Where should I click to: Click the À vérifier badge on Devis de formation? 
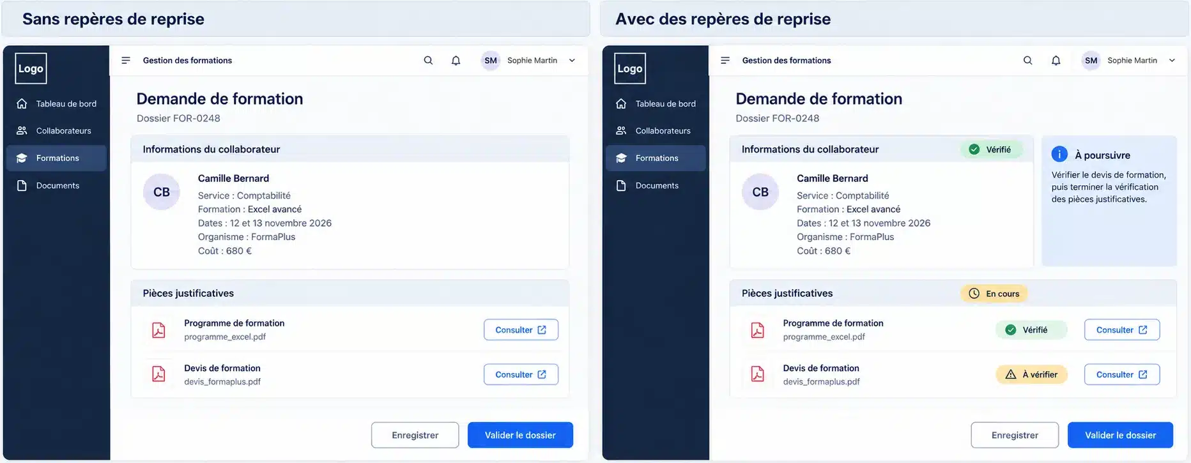1031,374
